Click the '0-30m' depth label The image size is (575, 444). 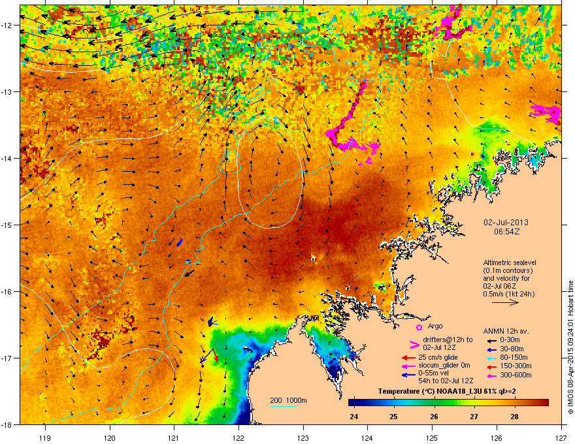click(x=510, y=340)
